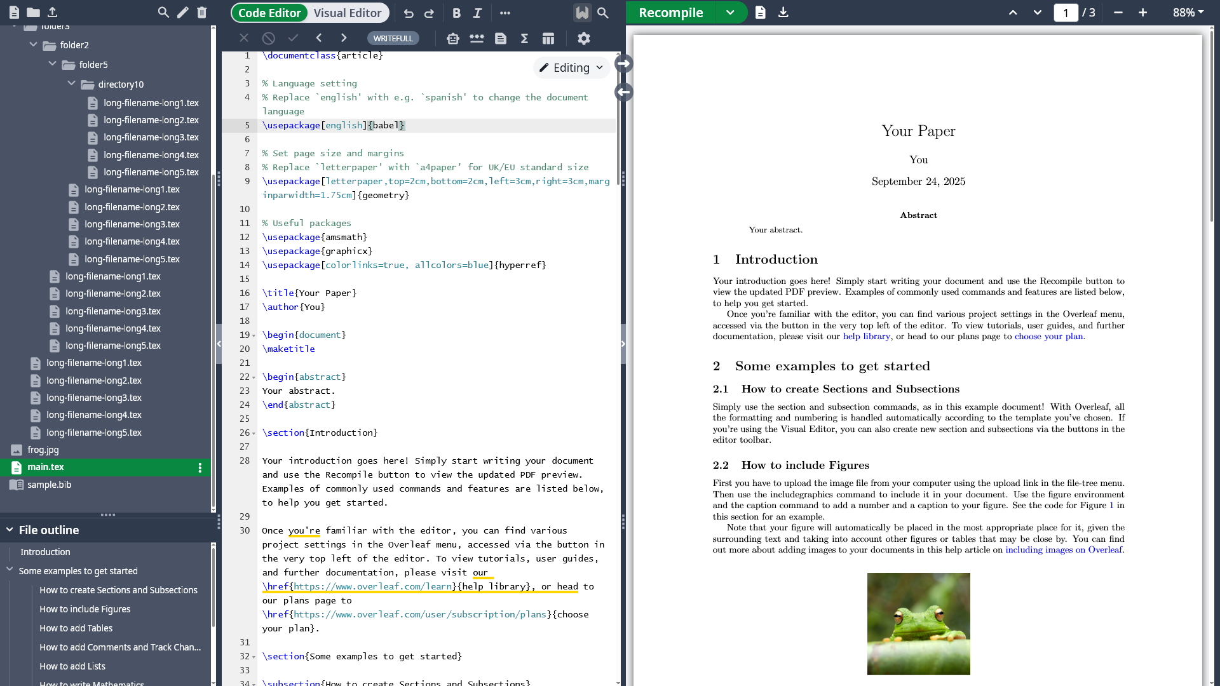Open the Recompile options dropdown arrow

tap(730, 13)
